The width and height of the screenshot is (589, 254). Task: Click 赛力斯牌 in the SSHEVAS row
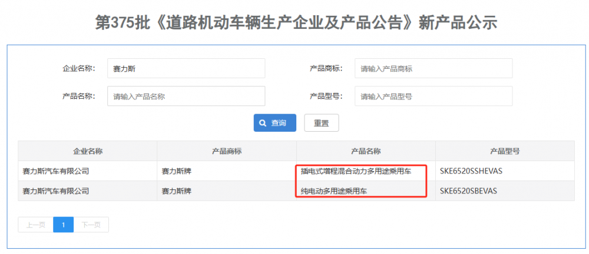click(176, 171)
